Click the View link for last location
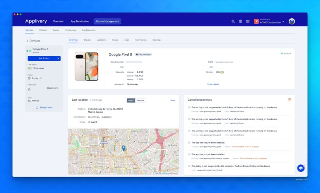The image size is (320, 193). tap(172, 100)
